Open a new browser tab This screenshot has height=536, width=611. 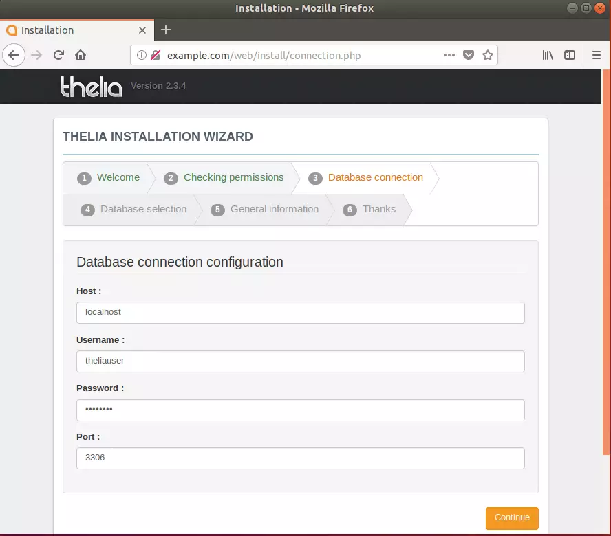[x=166, y=30]
